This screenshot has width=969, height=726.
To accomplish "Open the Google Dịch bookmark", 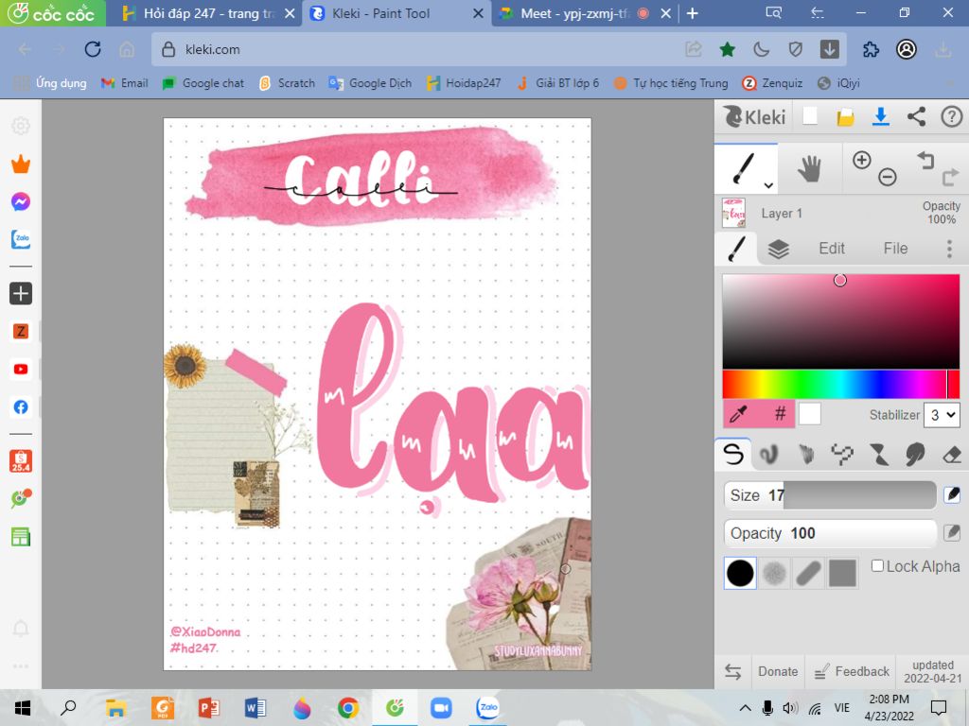I will coord(370,83).
